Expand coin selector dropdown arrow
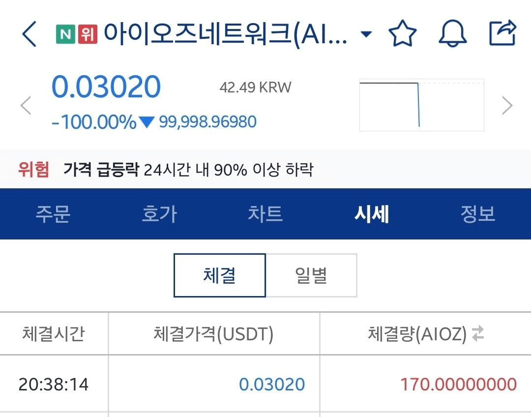 tap(366, 34)
